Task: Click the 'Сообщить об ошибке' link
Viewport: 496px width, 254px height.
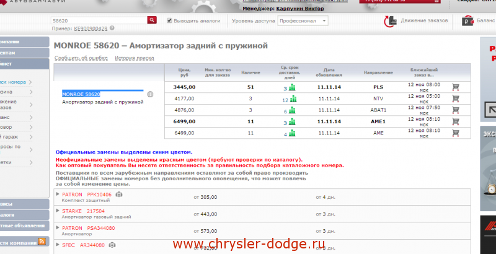Action: (x=81, y=58)
